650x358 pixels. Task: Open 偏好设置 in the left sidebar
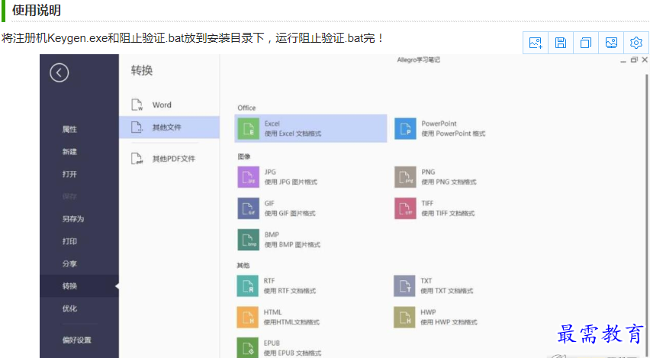pos(77,340)
